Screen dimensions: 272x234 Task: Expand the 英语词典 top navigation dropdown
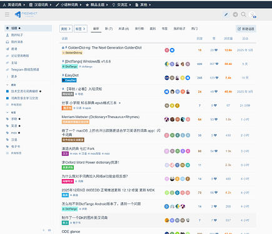pyautogui.click(x=14, y=5)
